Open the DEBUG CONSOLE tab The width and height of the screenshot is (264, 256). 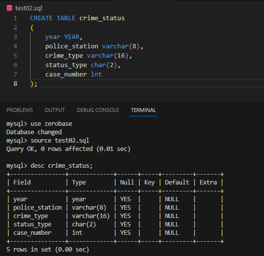pyautogui.click(x=98, y=110)
